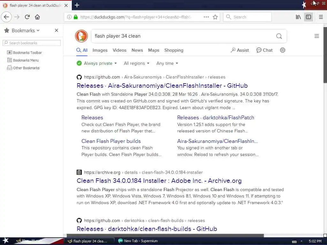Viewport: 327px width, 245px height.
Task: Open Aira-Sakuranomiya/CleanFlashIn... sublink
Action: (217, 141)
